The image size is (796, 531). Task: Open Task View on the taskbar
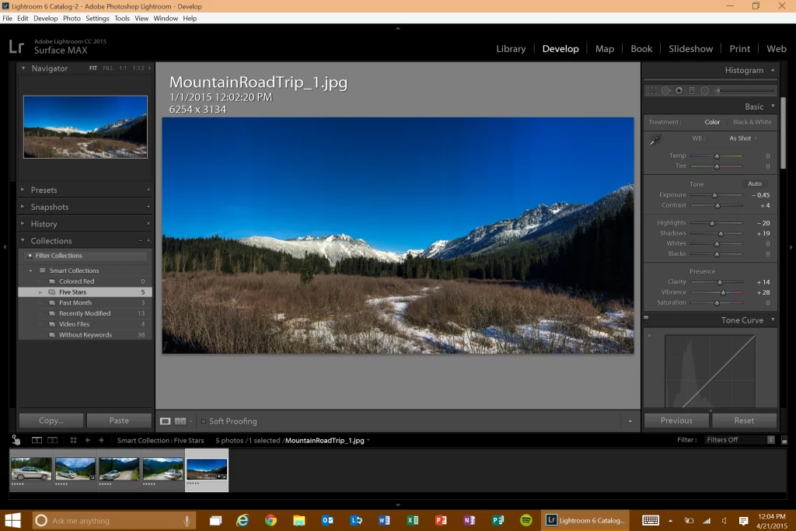[x=216, y=520]
